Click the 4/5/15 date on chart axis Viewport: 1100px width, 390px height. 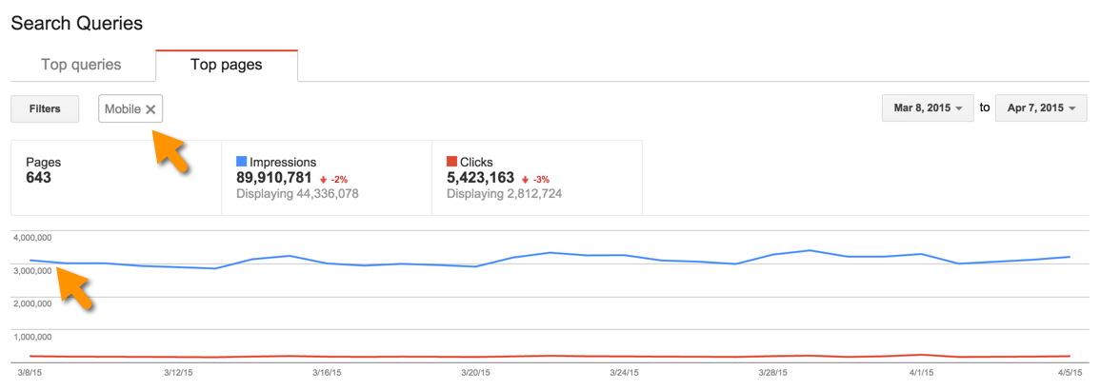[x=1068, y=373]
